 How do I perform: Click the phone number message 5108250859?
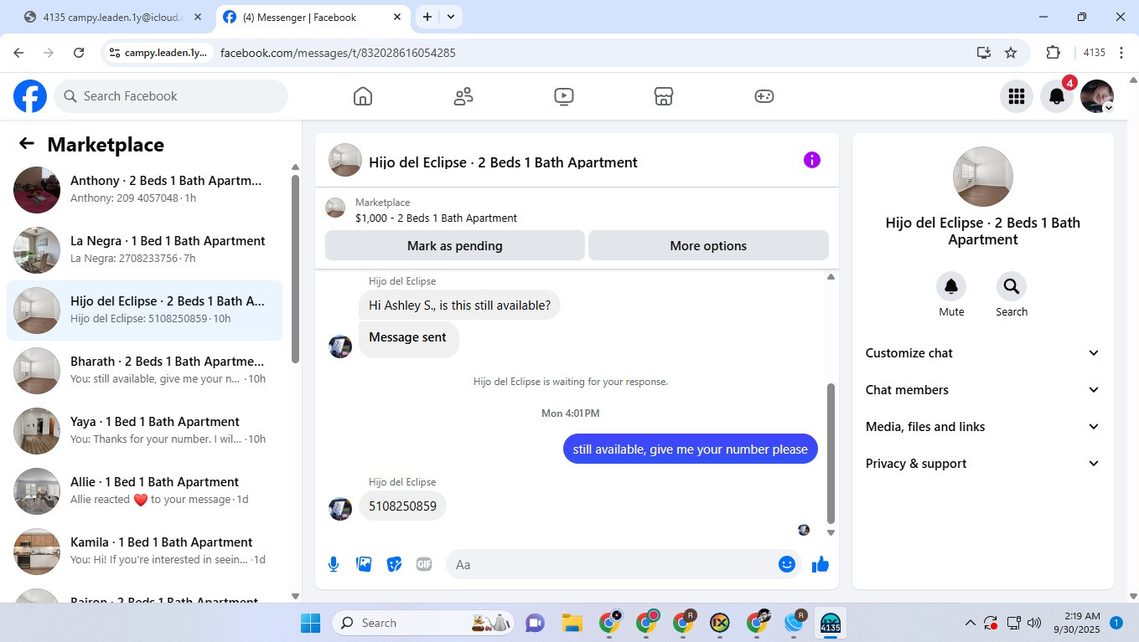[402, 506]
